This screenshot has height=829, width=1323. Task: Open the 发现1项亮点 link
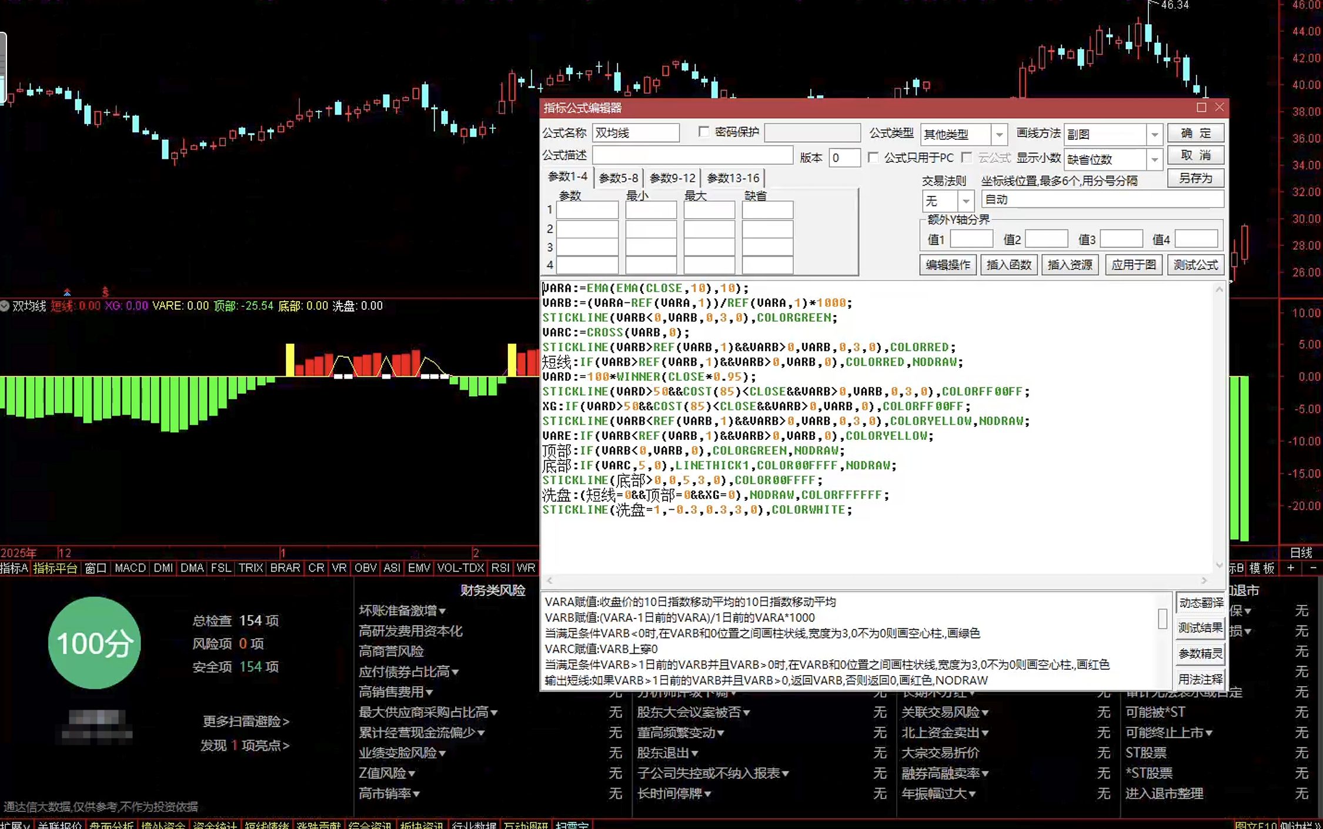[245, 746]
